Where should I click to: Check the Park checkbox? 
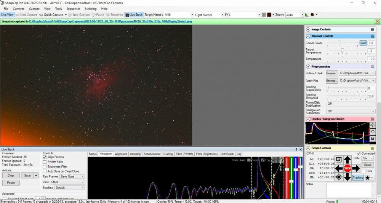[x=363, y=171]
